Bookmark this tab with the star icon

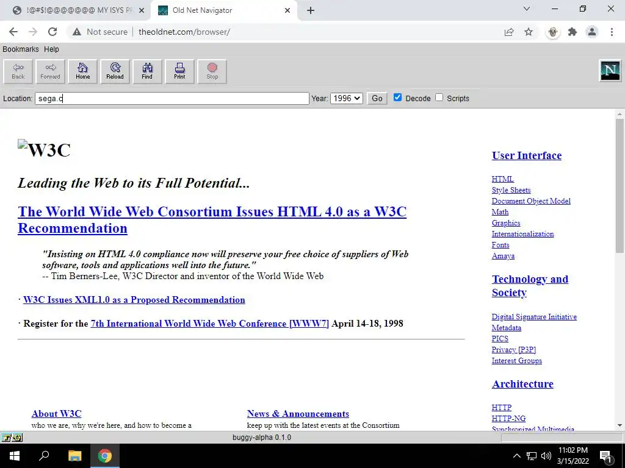(529, 32)
